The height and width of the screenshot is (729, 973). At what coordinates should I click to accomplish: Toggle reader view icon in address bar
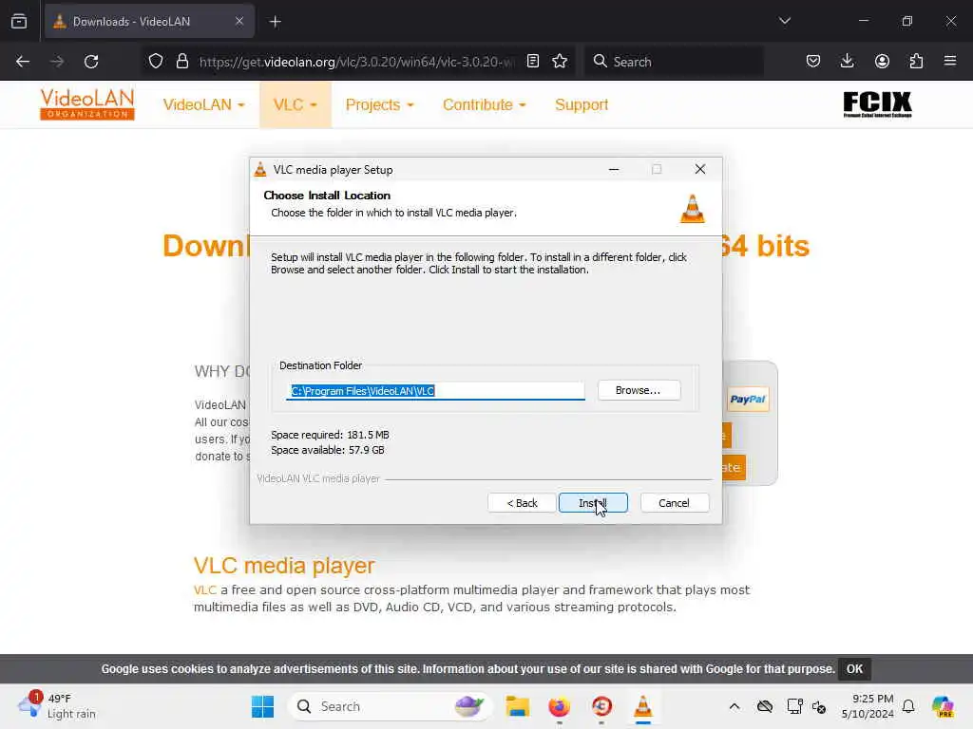pos(532,62)
